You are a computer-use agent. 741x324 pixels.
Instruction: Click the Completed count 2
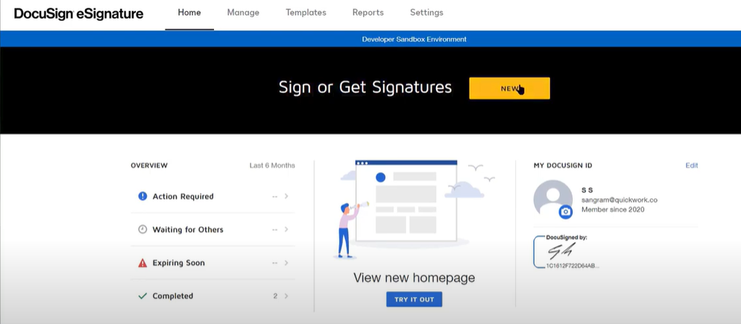(x=275, y=296)
